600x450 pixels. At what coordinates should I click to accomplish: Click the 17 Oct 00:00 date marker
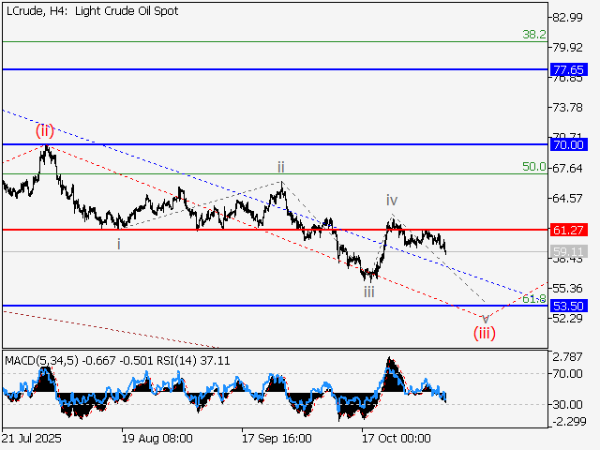(397, 438)
